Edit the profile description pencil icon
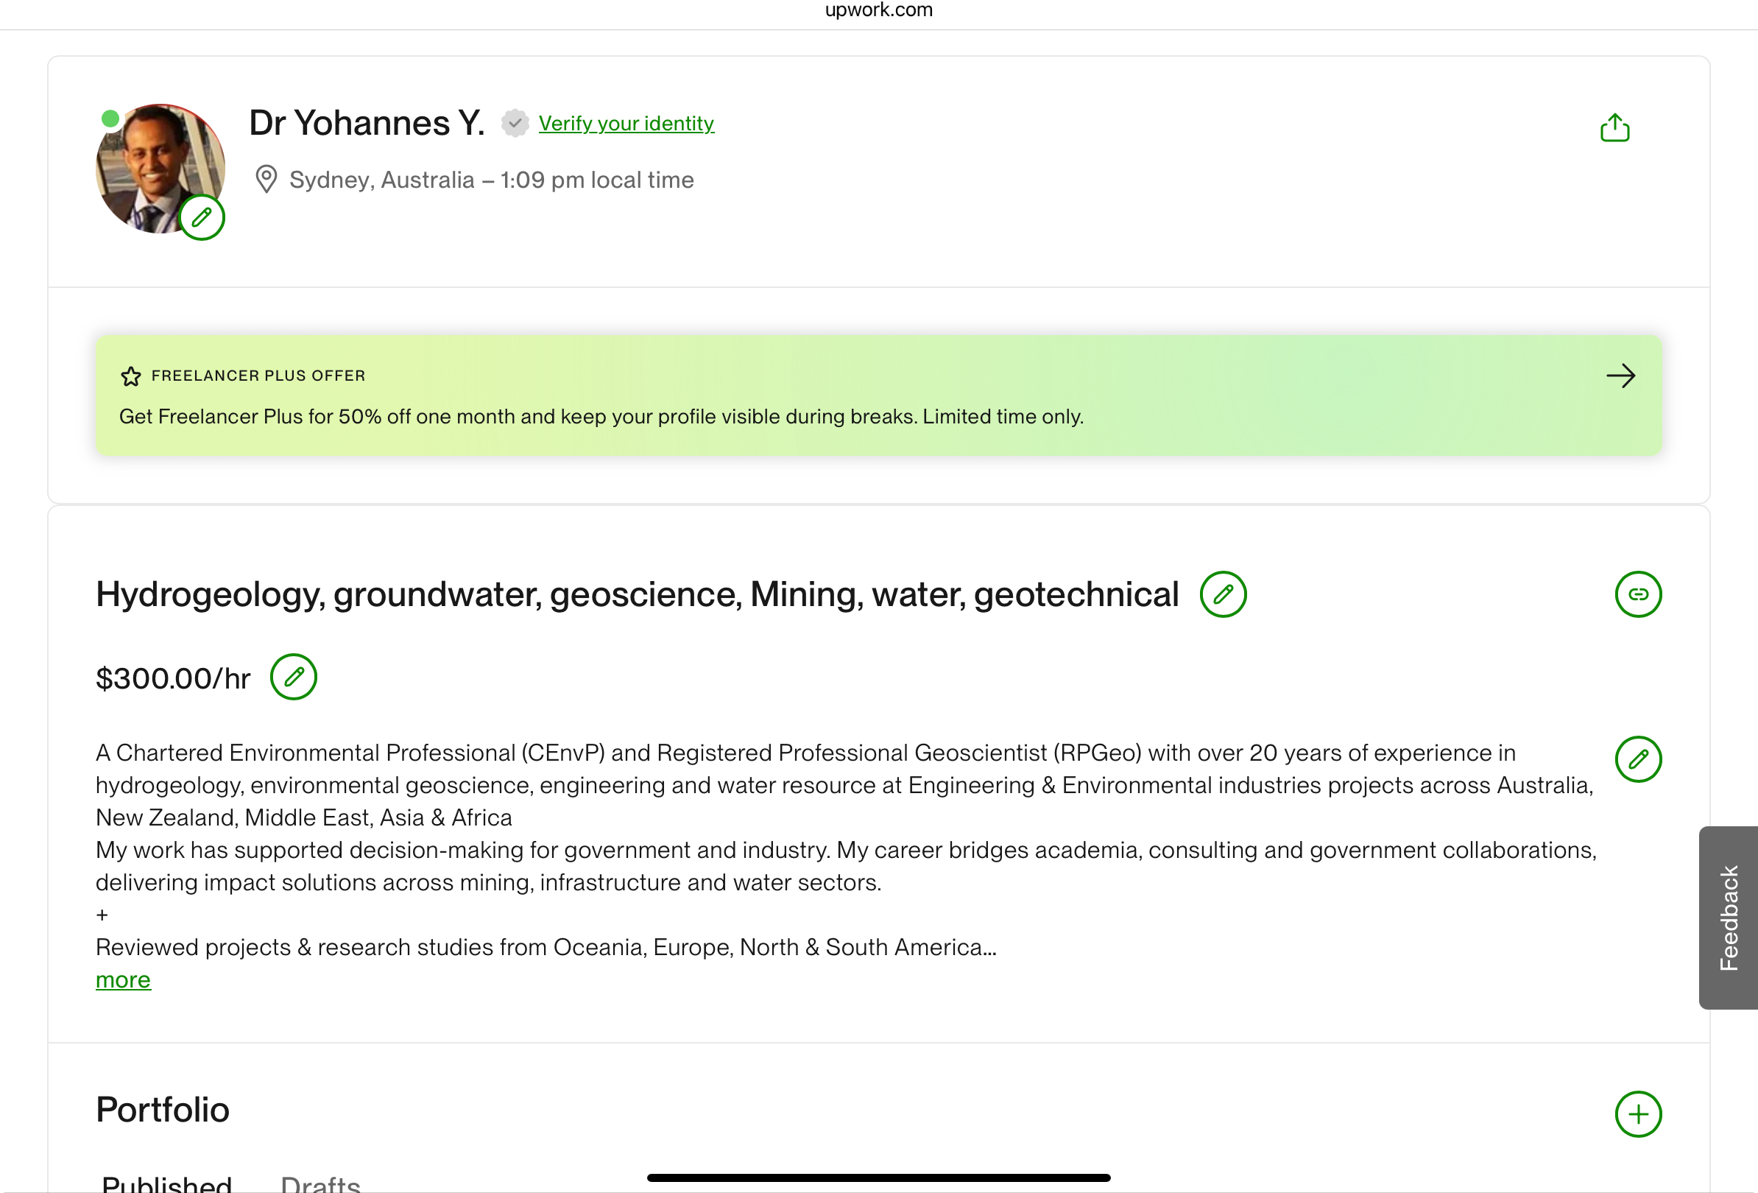The image size is (1758, 1193). [1639, 759]
